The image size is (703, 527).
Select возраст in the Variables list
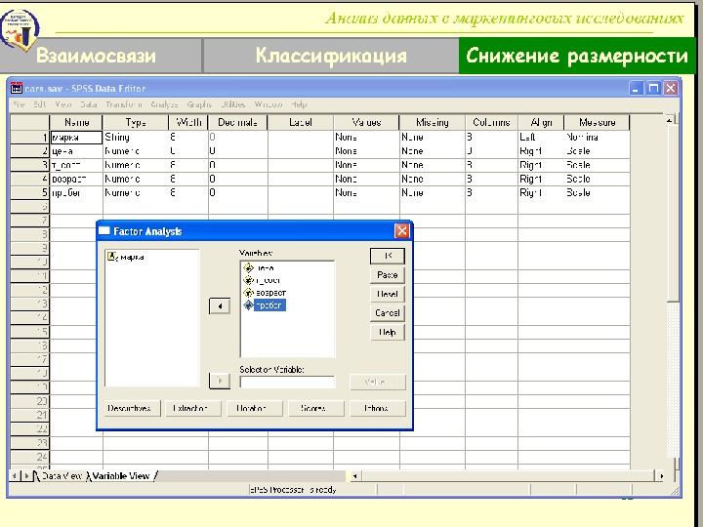pyautogui.click(x=270, y=293)
